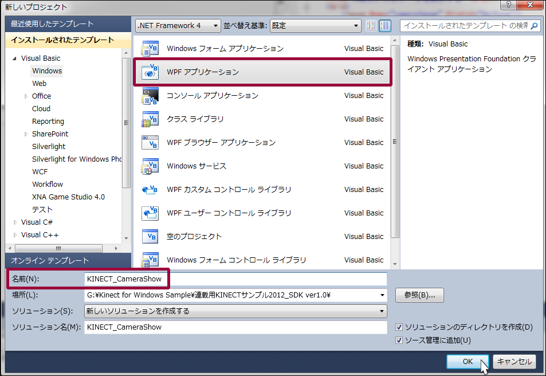This screenshot has width=546, height=376.
Task: Click the installed templates search box
Action: point(465,25)
